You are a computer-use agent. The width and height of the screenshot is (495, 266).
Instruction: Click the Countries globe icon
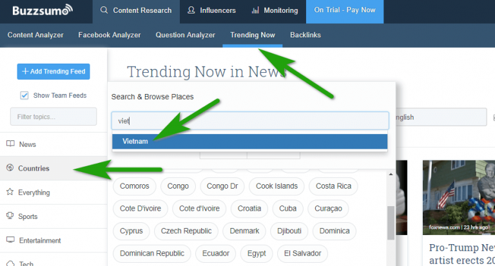click(10, 168)
